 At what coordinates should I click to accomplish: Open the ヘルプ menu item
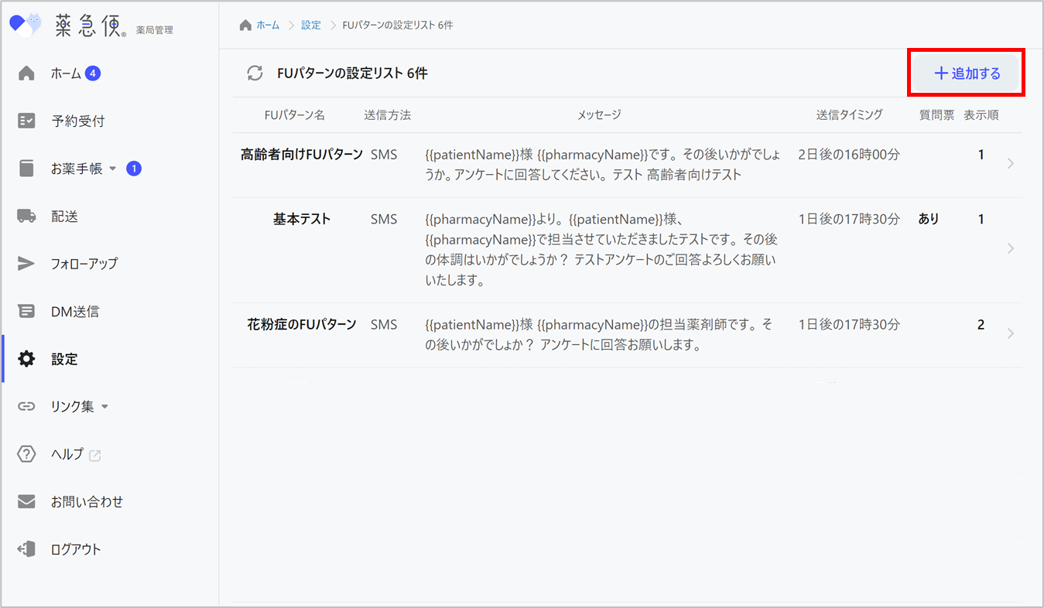pyautogui.click(x=67, y=455)
